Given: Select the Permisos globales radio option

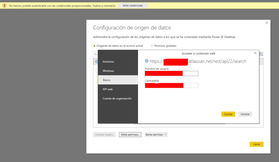Looking at the screenshot, I should (152, 46).
